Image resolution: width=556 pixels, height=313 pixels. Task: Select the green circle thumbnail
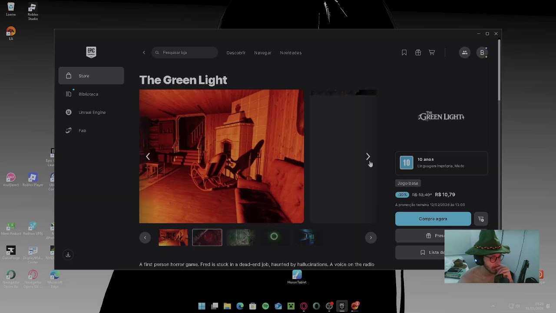click(x=274, y=237)
